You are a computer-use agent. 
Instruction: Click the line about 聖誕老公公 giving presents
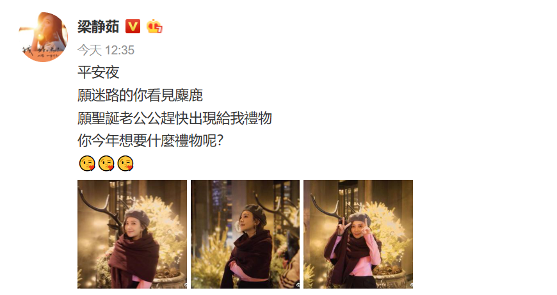click(175, 118)
